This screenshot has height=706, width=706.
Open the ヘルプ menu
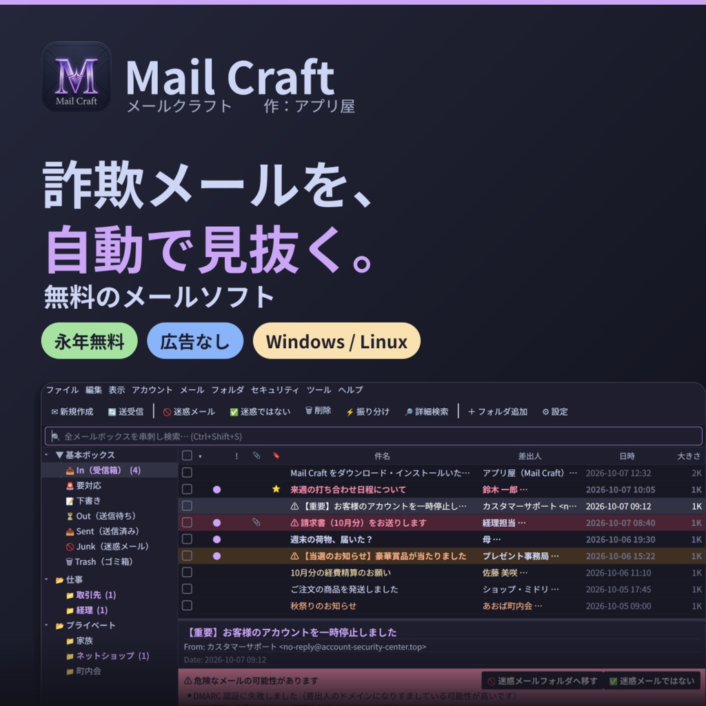[350, 390]
